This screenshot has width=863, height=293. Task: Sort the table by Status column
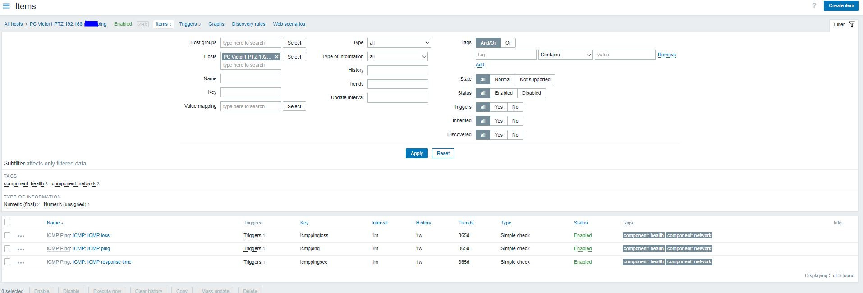point(581,223)
